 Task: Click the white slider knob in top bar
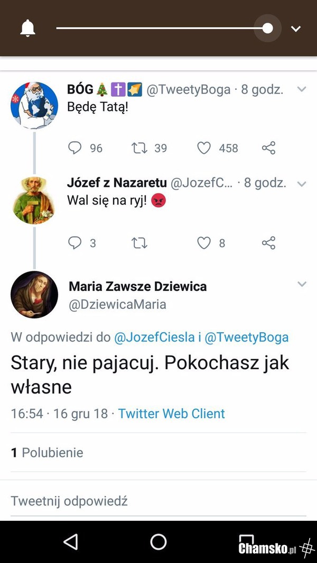click(267, 28)
